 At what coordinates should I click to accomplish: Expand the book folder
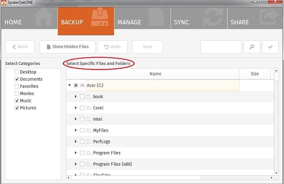76,96
